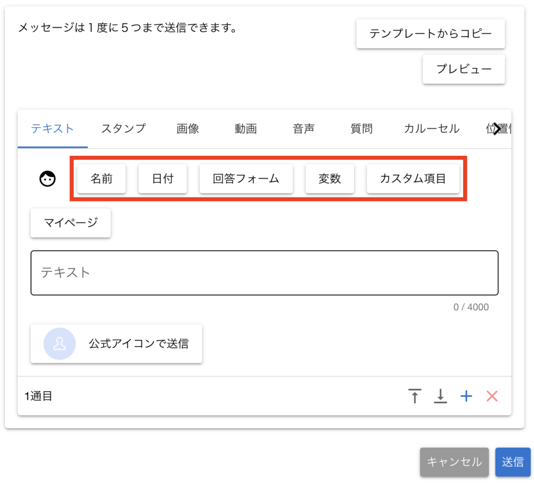Open 回答フォーム insert options
The height and width of the screenshot is (483, 534).
pyautogui.click(x=246, y=179)
